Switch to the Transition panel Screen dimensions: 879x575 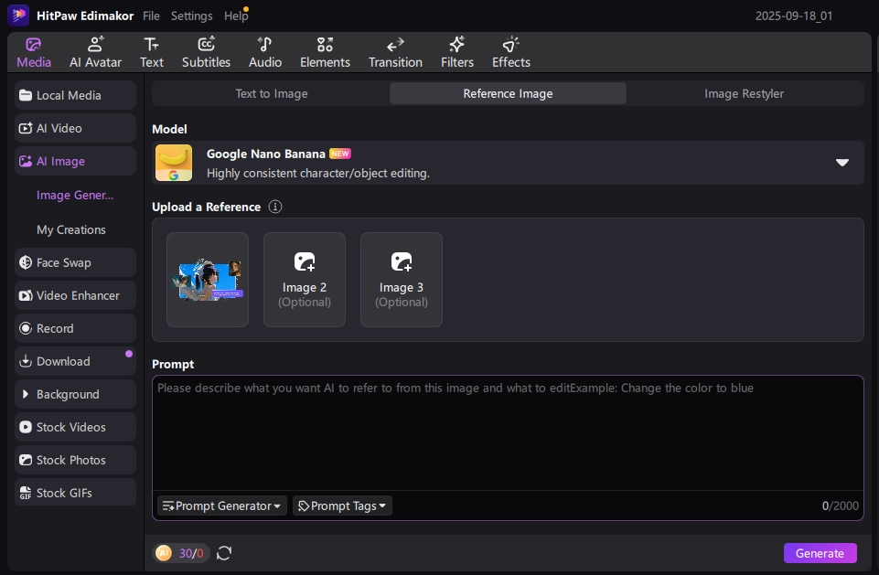(395, 52)
